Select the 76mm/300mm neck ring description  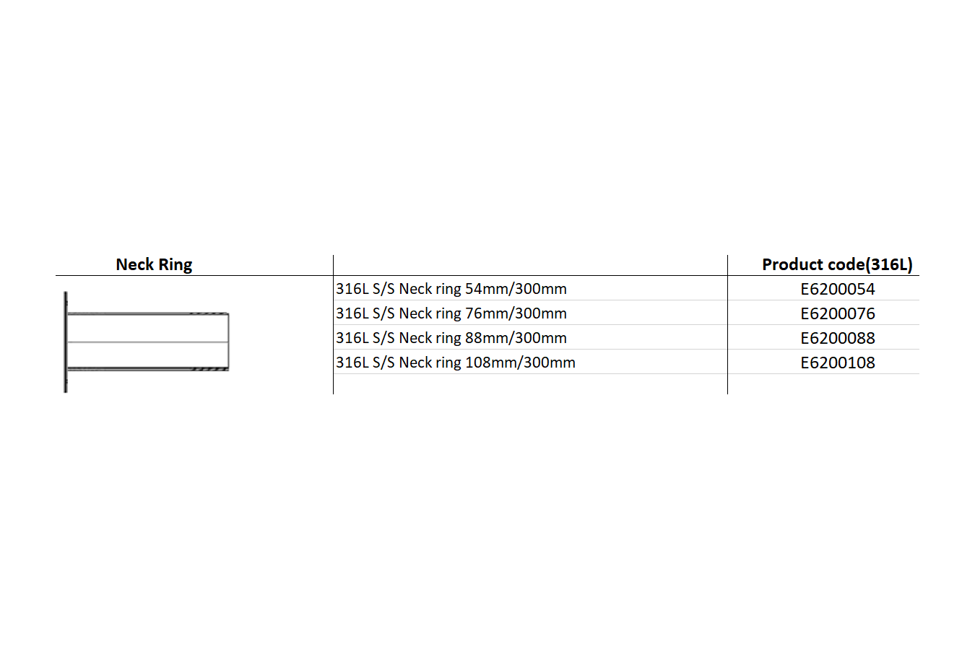[x=451, y=313]
